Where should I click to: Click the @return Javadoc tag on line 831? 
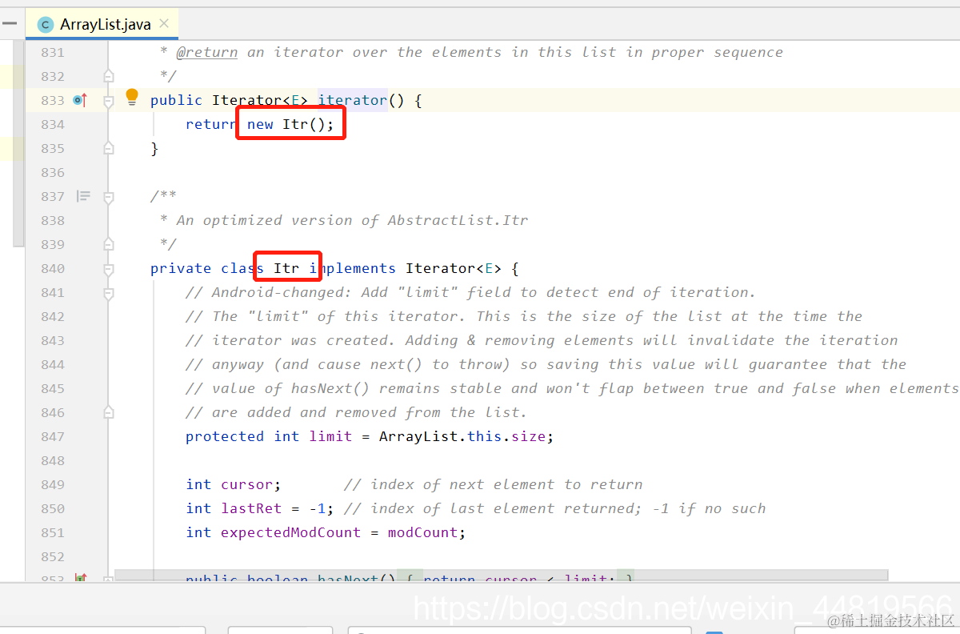click(207, 52)
